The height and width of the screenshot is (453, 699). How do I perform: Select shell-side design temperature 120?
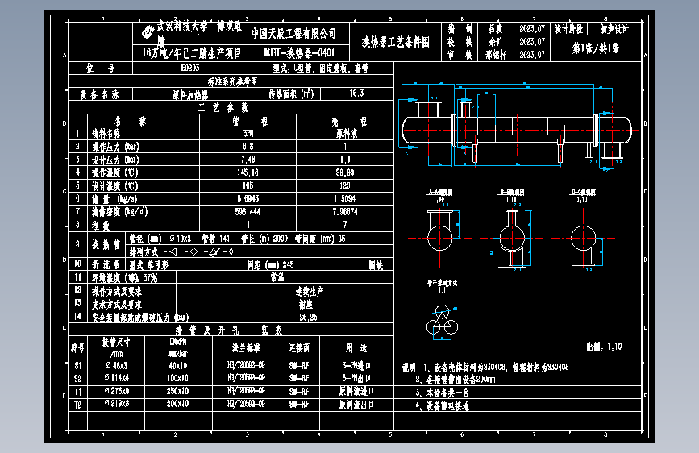click(345, 185)
